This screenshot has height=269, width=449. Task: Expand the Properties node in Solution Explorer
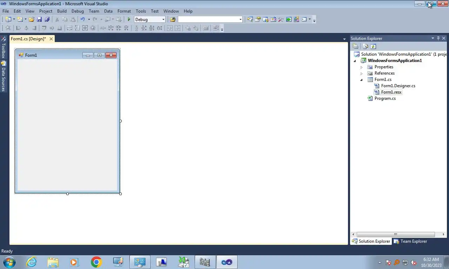[361, 67]
